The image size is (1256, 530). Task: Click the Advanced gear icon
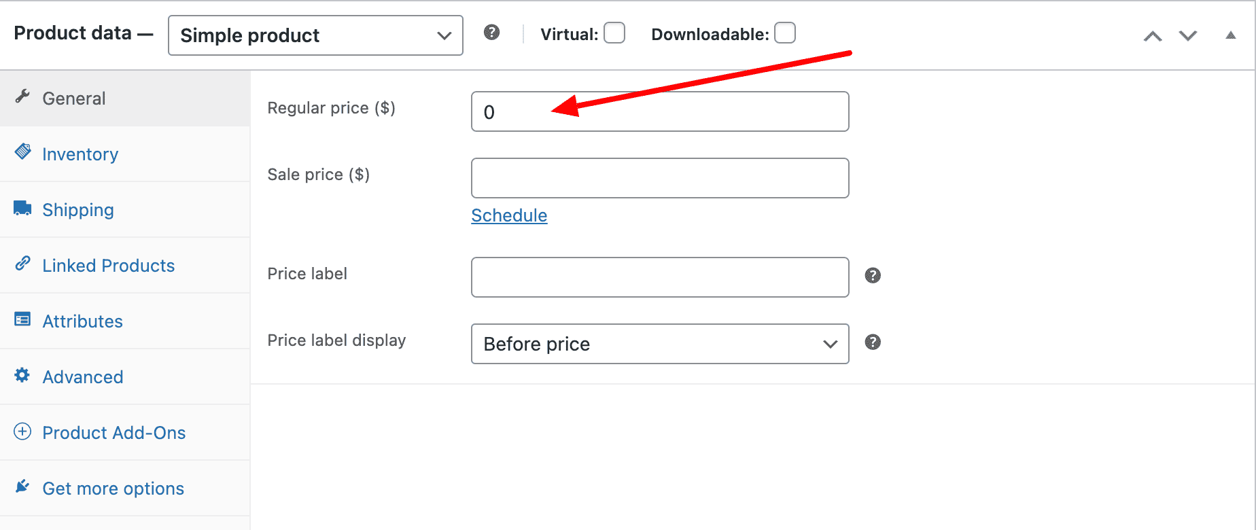[x=22, y=375]
